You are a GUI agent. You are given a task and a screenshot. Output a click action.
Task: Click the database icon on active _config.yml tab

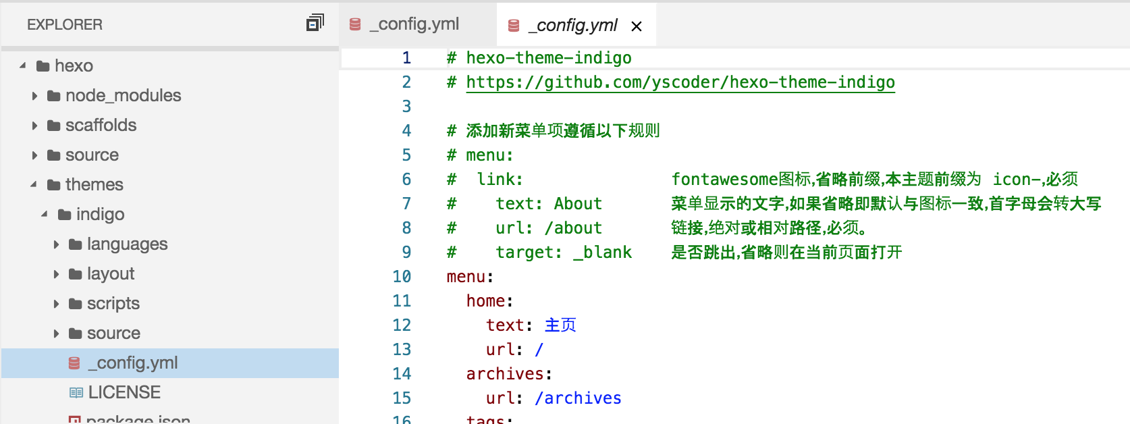pos(514,26)
